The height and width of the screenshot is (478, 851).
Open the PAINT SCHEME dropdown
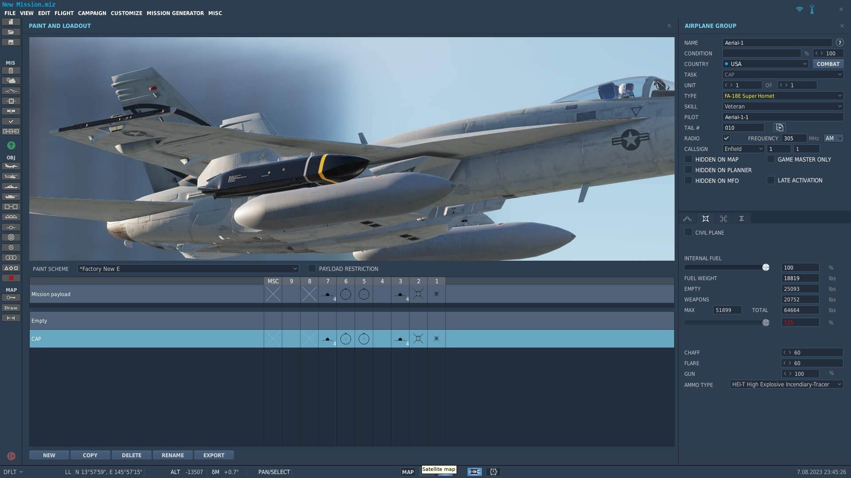tap(188, 269)
